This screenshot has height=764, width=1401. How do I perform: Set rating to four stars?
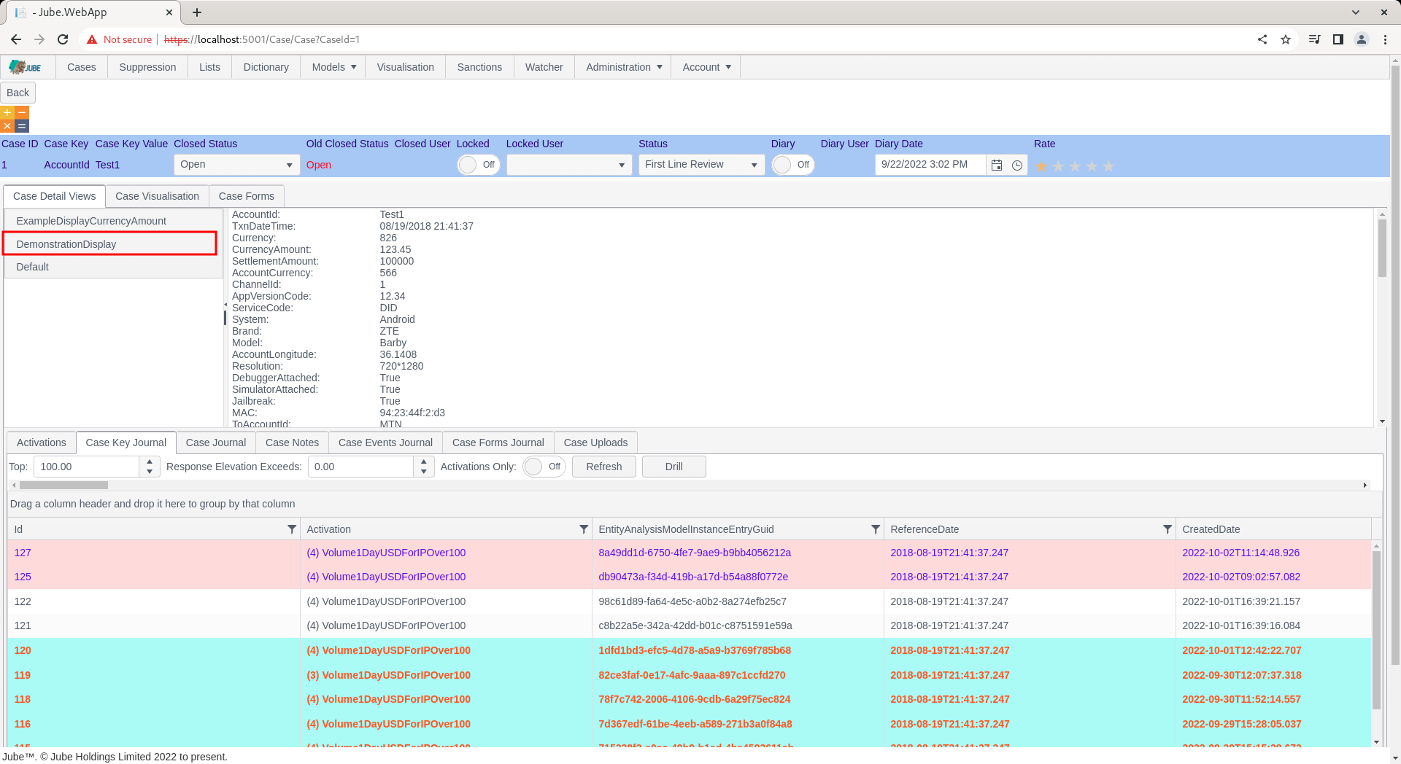point(1092,166)
